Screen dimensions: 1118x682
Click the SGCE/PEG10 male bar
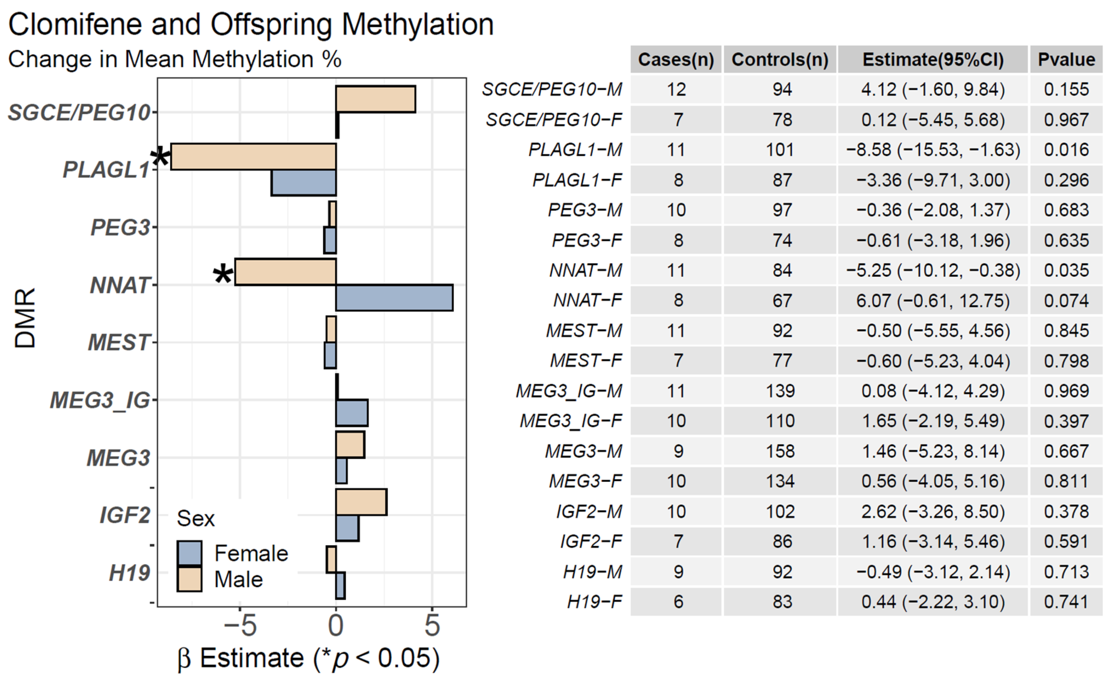pyautogui.click(x=376, y=99)
